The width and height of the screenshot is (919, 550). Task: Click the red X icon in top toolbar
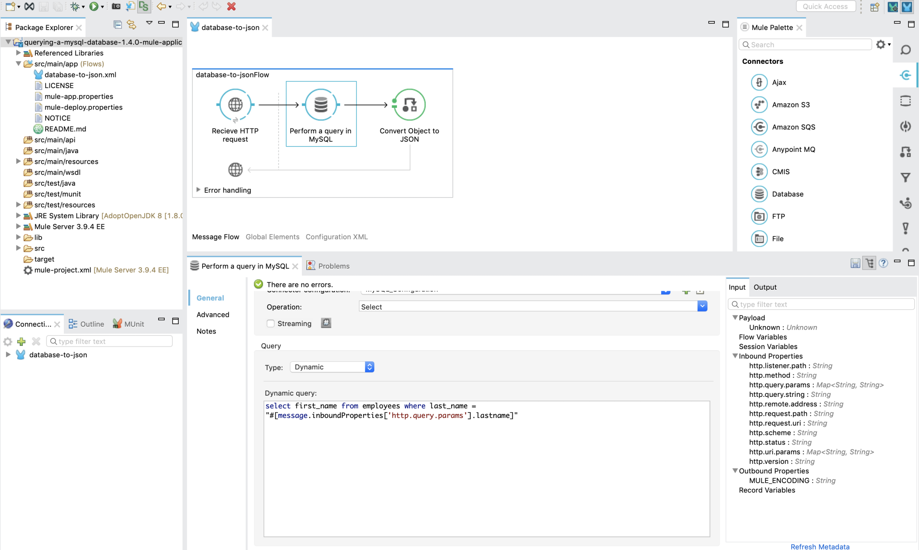(x=231, y=6)
